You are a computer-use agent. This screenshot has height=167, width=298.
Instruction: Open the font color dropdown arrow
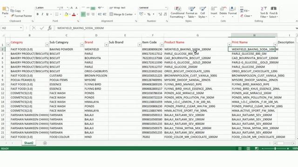click(77, 14)
